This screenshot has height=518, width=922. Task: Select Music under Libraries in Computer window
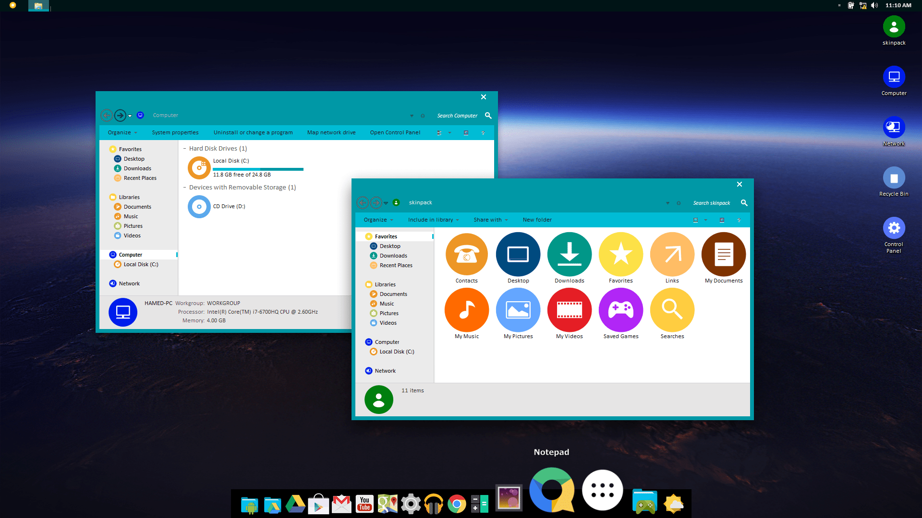[x=131, y=216]
